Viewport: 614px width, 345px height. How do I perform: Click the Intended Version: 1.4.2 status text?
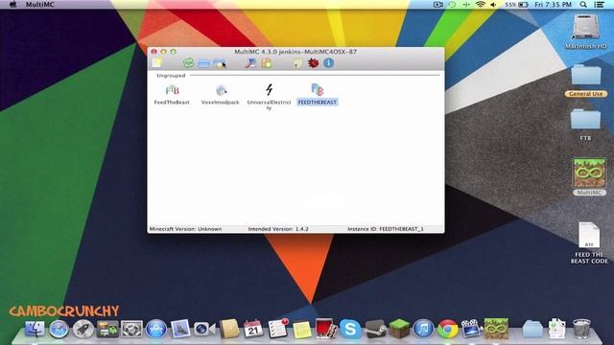coord(278,229)
